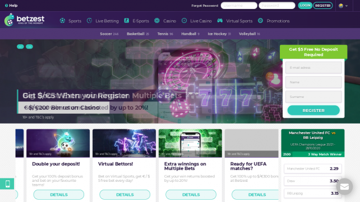360x202 pixels.
Task: Click the Ready for UEFA matches? title
Action: (x=248, y=166)
